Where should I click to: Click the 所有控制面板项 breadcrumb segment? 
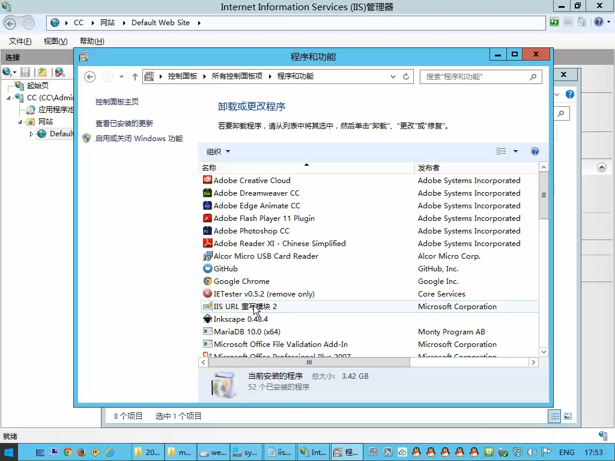click(x=237, y=76)
